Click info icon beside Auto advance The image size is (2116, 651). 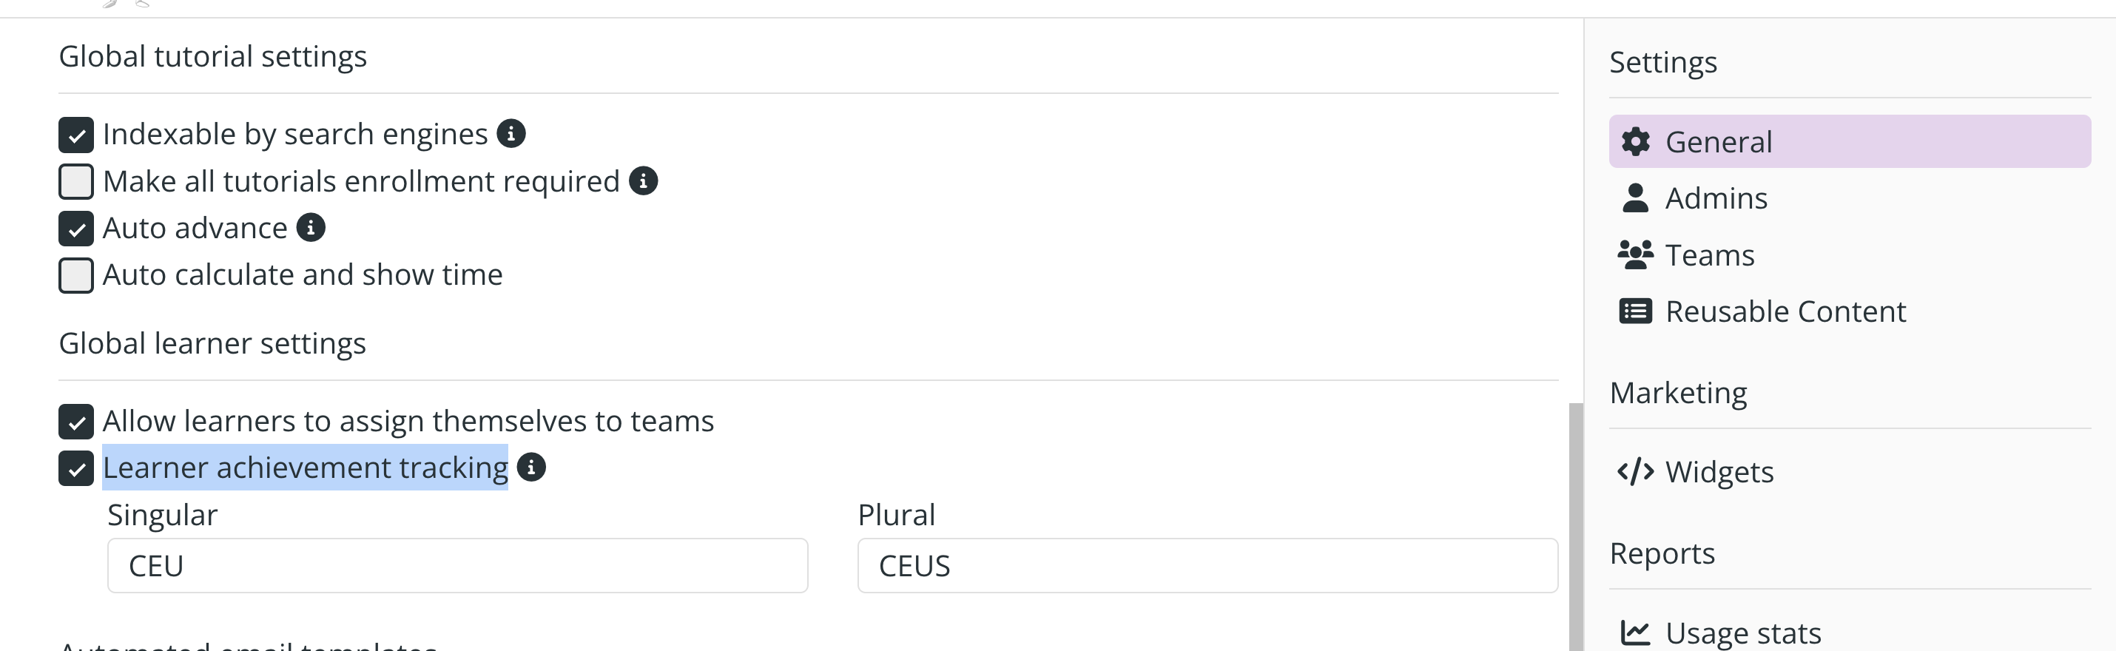tap(311, 227)
